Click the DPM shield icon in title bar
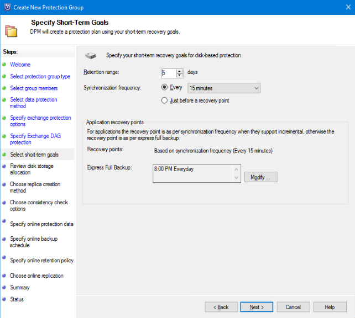Screen dimensions: 355x318 7,7
